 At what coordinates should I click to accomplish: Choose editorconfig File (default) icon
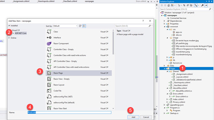coord(49,103)
